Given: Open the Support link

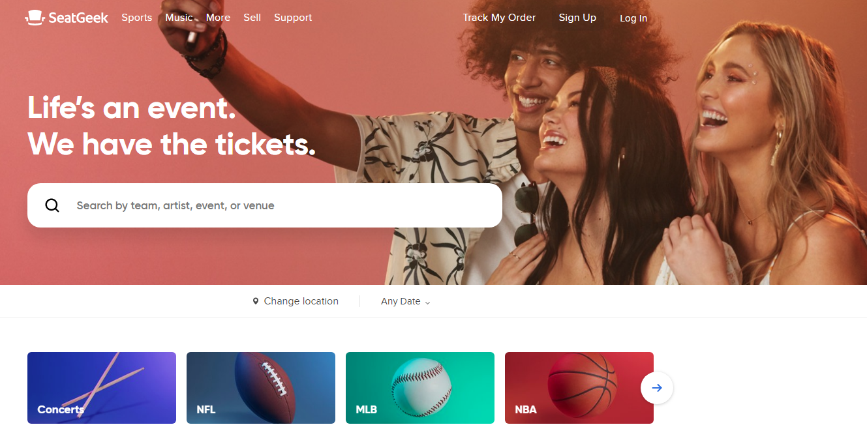Looking at the screenshot, I should 293,18.
